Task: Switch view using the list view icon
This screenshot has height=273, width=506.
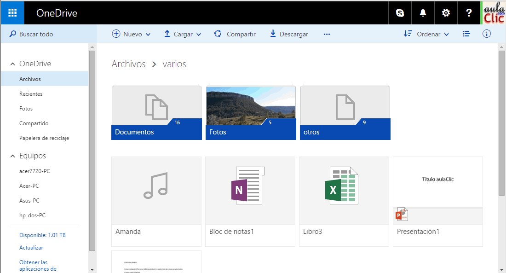Action: pyautogui.click(x=466, y=34)
